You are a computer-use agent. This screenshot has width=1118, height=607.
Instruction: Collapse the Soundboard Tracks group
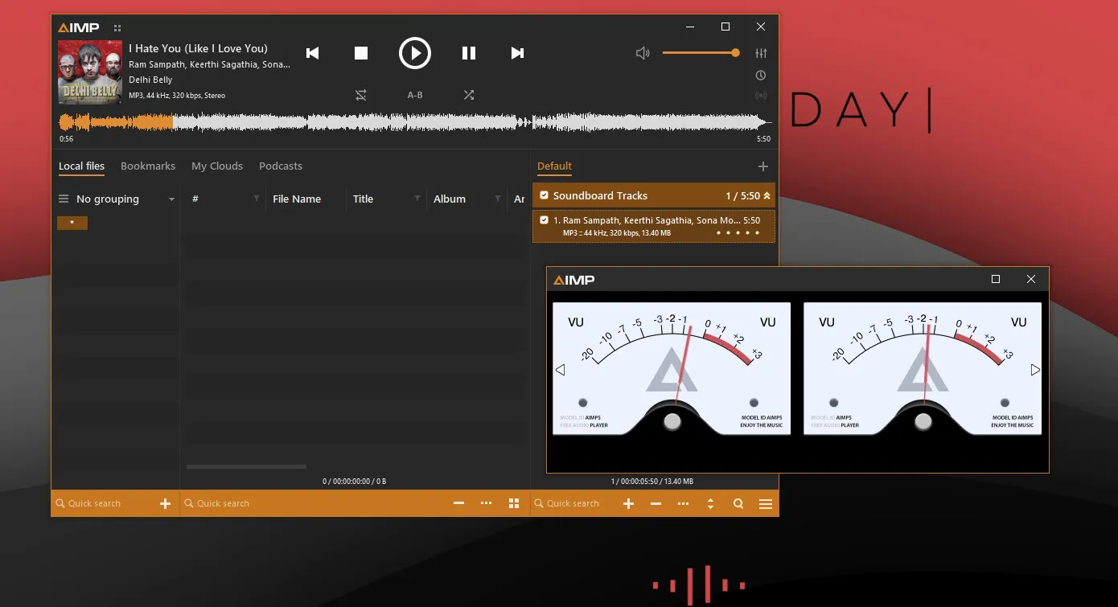[x=767, y=195]
